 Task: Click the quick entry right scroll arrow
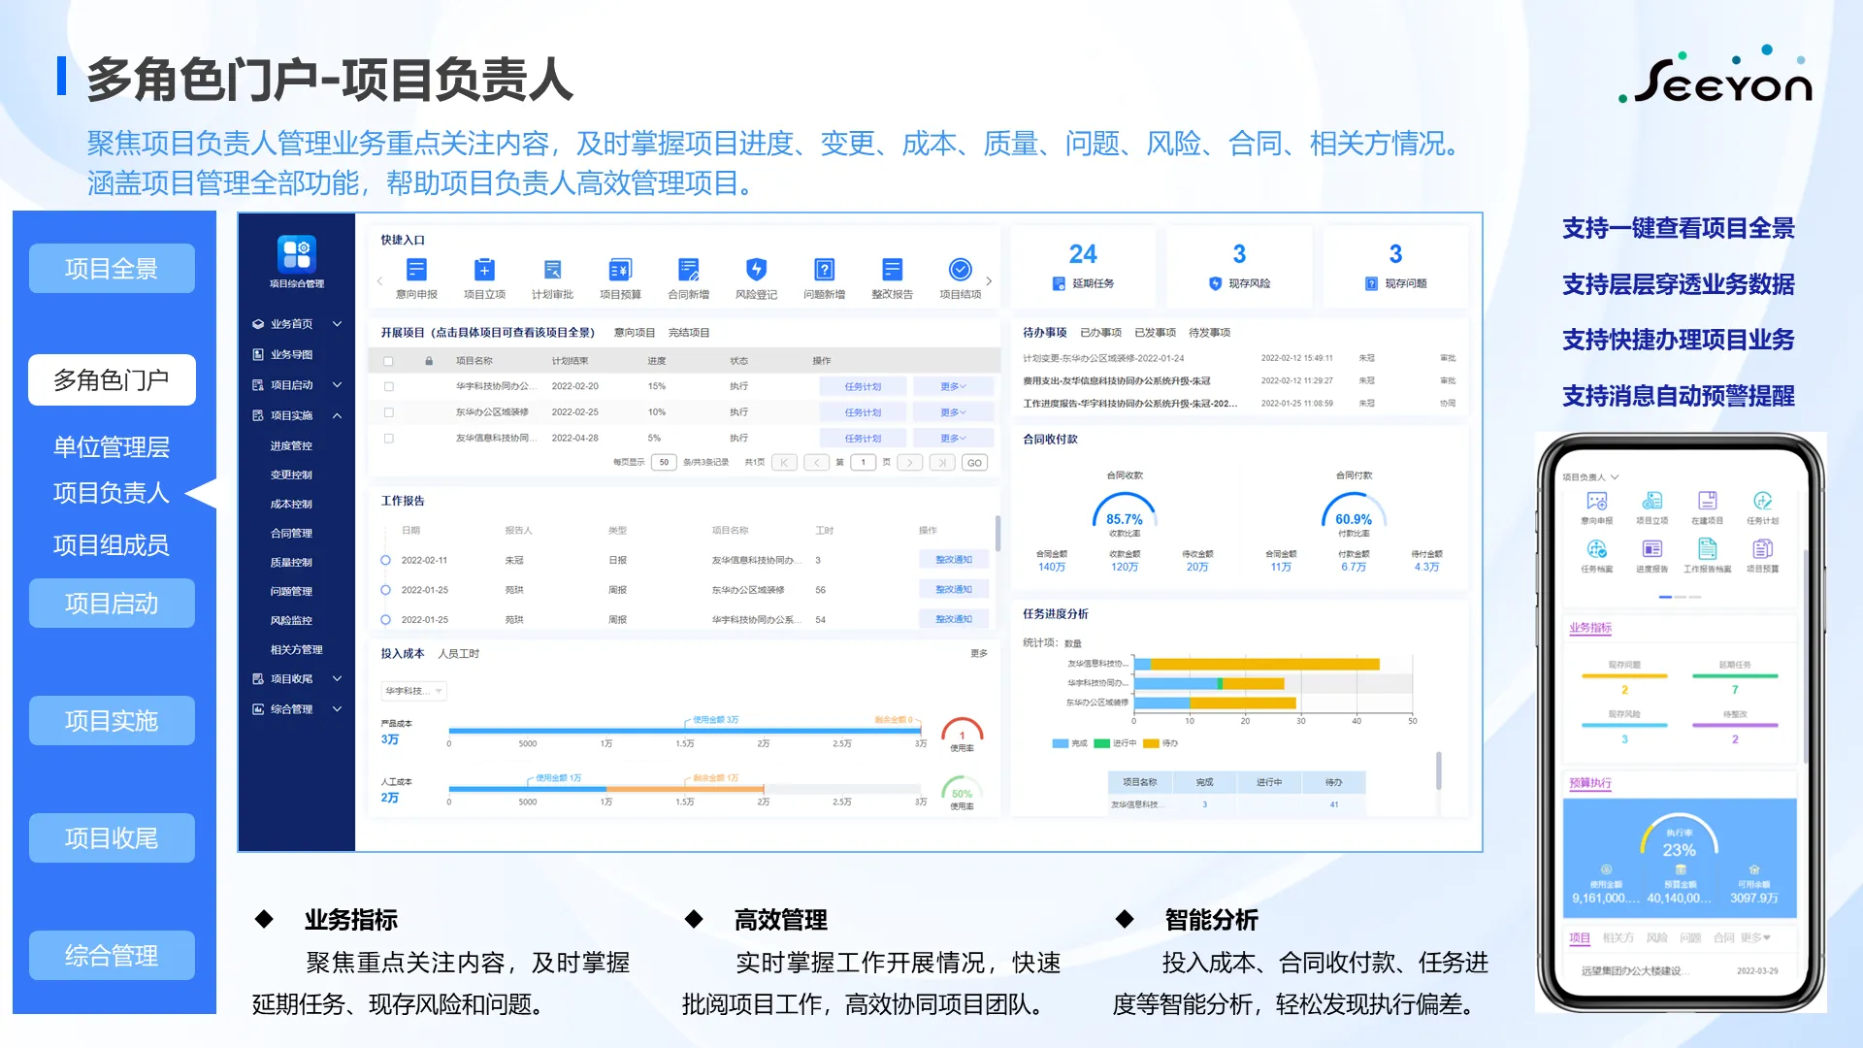pyautogui.click(x=989, y=281)
